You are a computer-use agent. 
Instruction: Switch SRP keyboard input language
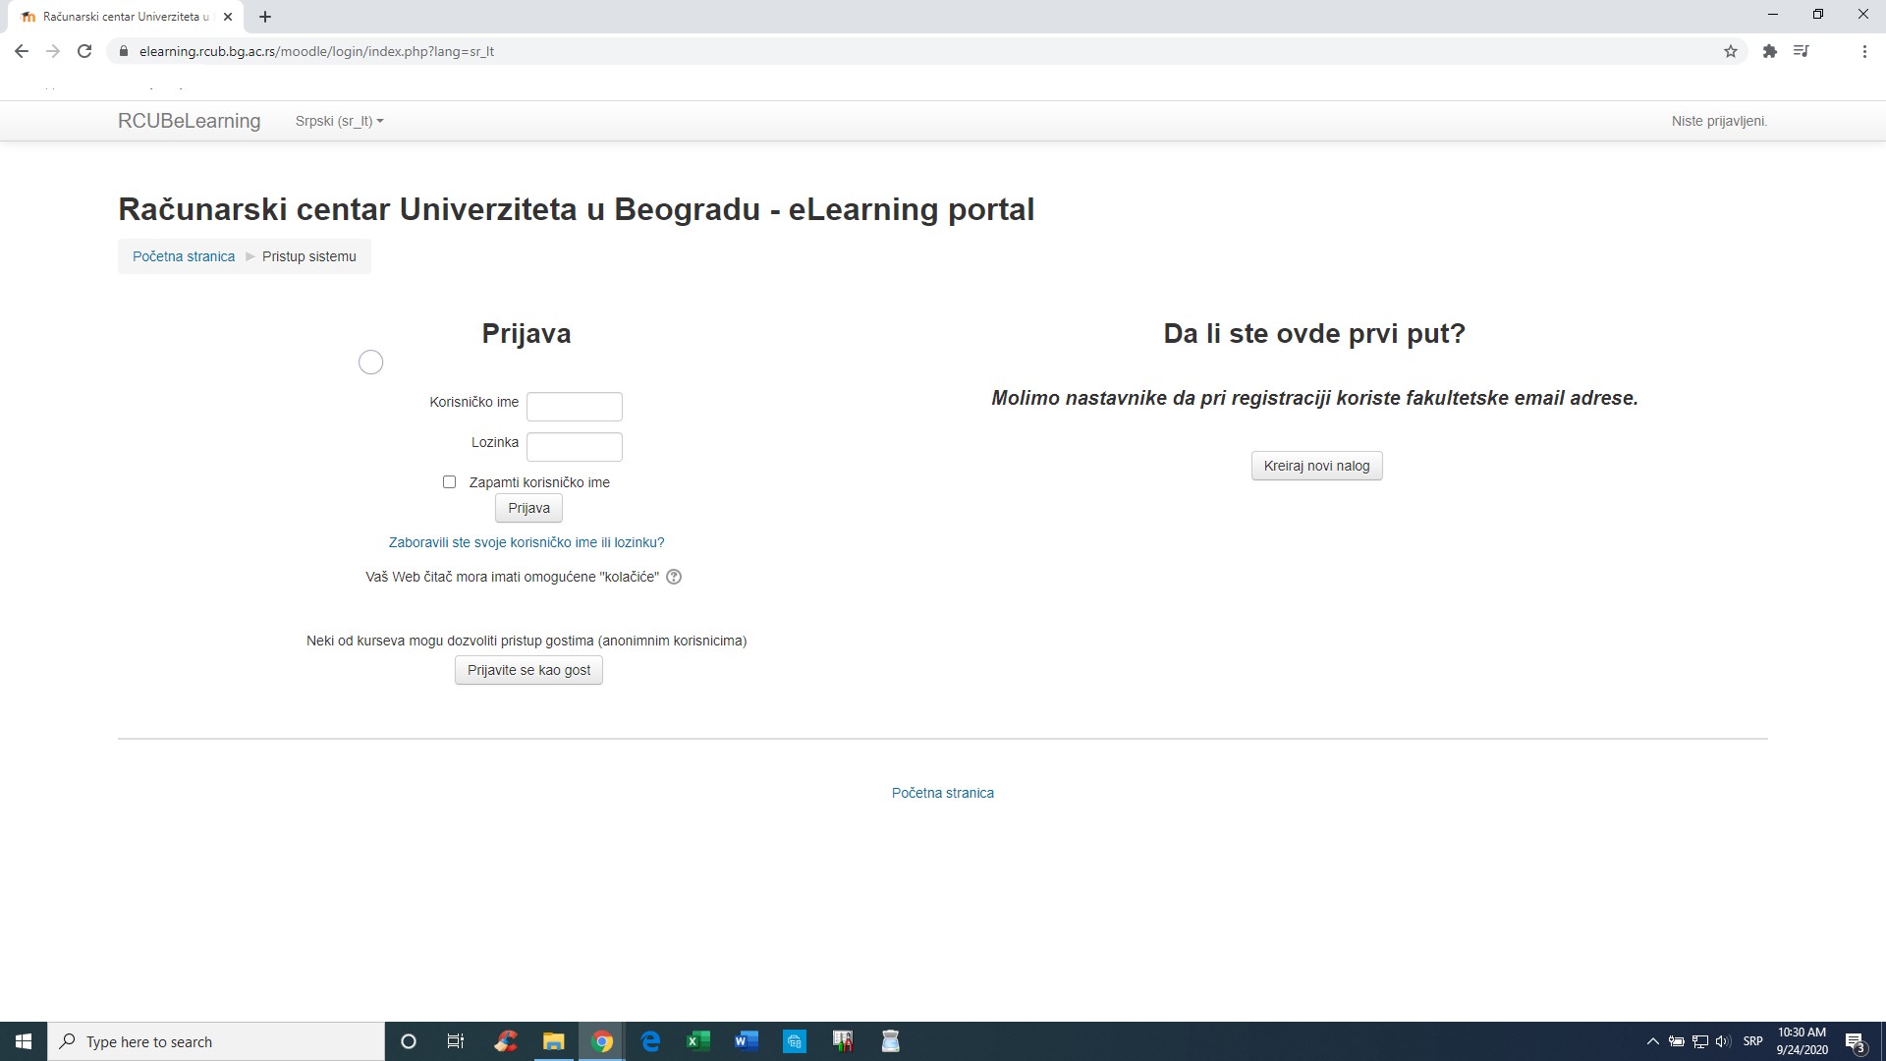pyautogui.click(x=1752, y=1041)
